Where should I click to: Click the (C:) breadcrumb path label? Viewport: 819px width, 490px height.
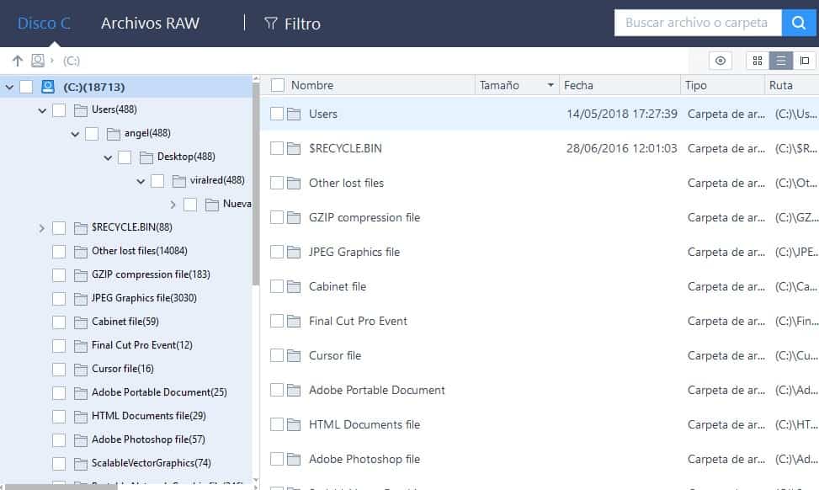coord(72,61)
